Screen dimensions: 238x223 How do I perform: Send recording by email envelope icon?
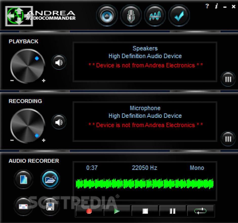(24, 206)
